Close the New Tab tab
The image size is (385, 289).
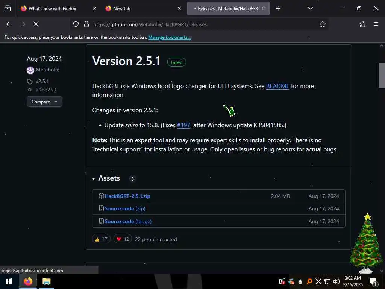tap(179, 8)
